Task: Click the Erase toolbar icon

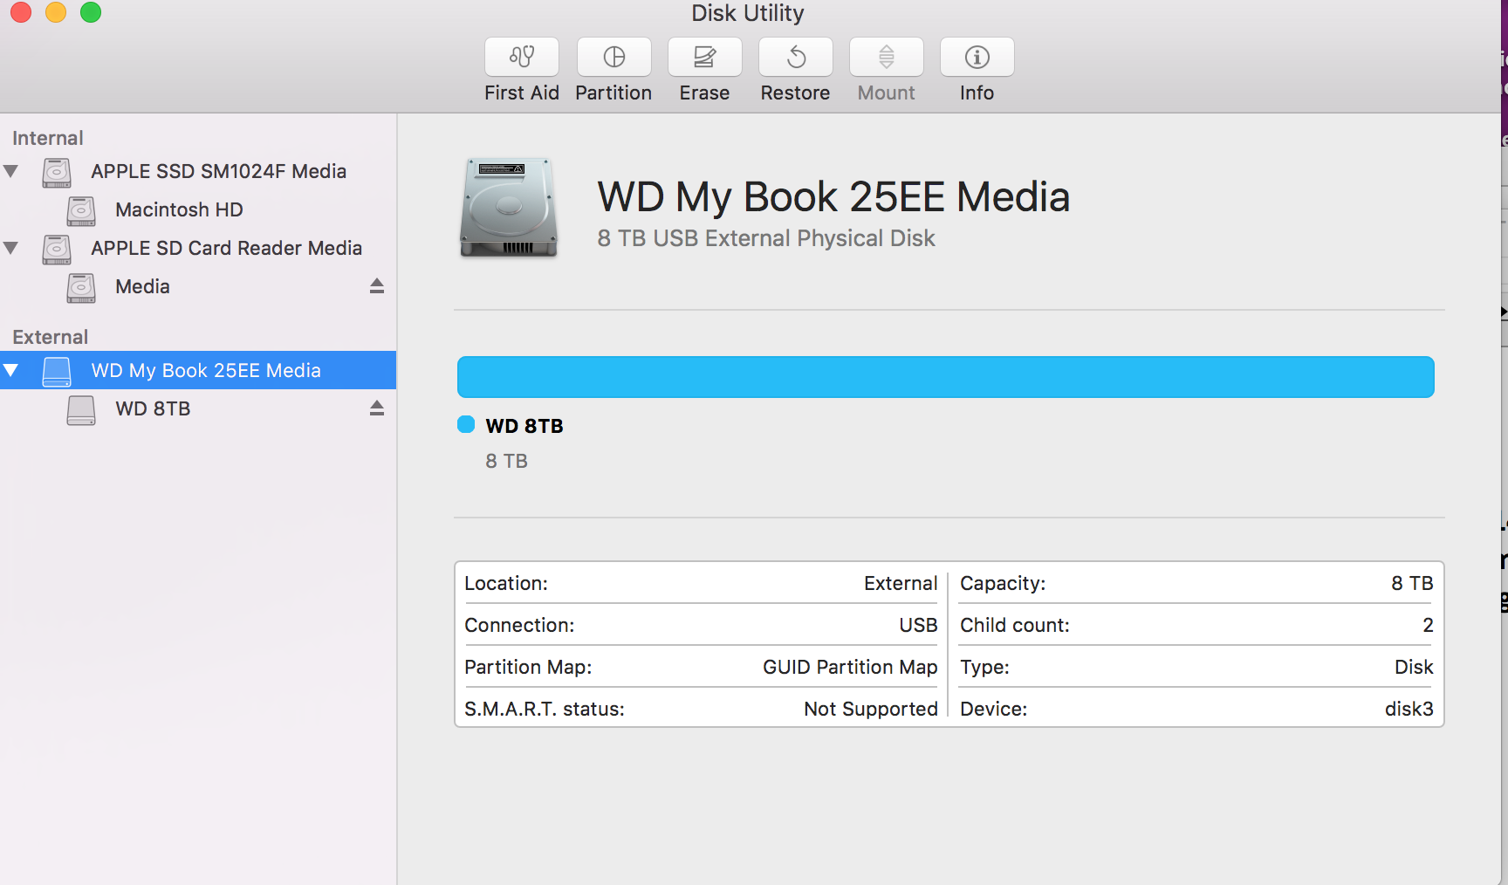Action: tap(704, 57)
